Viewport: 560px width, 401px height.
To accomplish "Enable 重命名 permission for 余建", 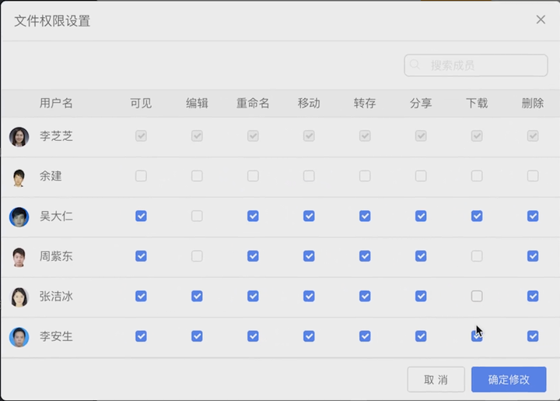I will click(253, 176).
